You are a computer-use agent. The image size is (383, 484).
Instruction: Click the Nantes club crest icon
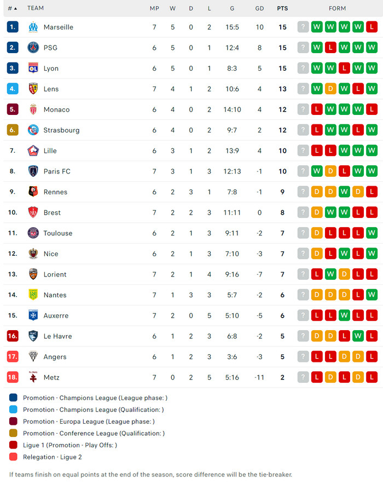click(33, 295)
